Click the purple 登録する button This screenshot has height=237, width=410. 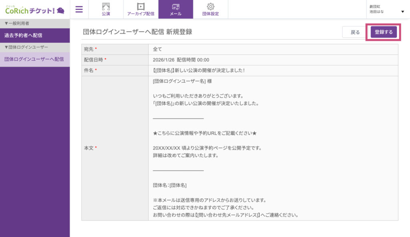coord(384,32)
